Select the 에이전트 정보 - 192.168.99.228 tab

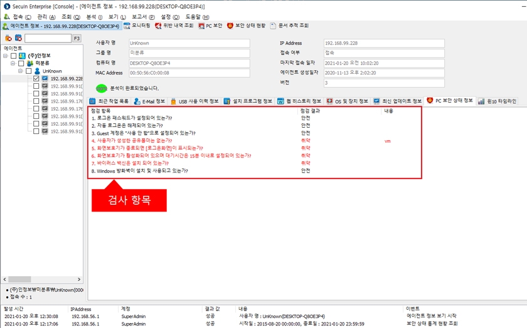click(61, 26)
